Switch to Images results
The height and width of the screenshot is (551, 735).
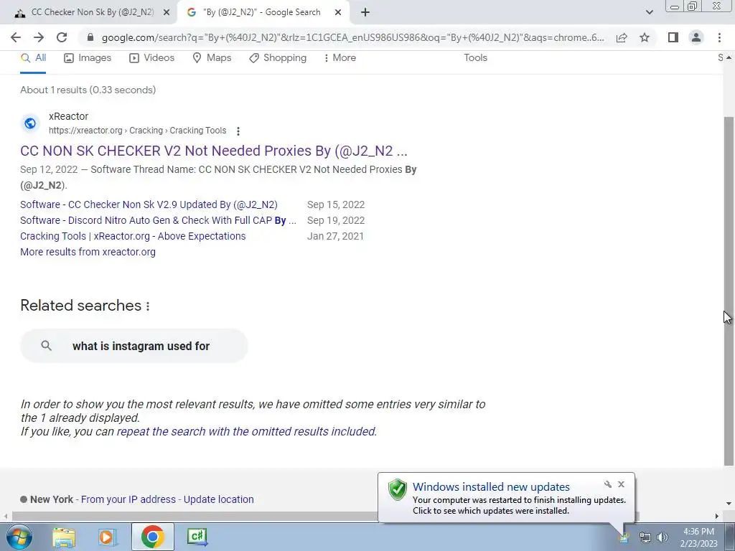88,57
